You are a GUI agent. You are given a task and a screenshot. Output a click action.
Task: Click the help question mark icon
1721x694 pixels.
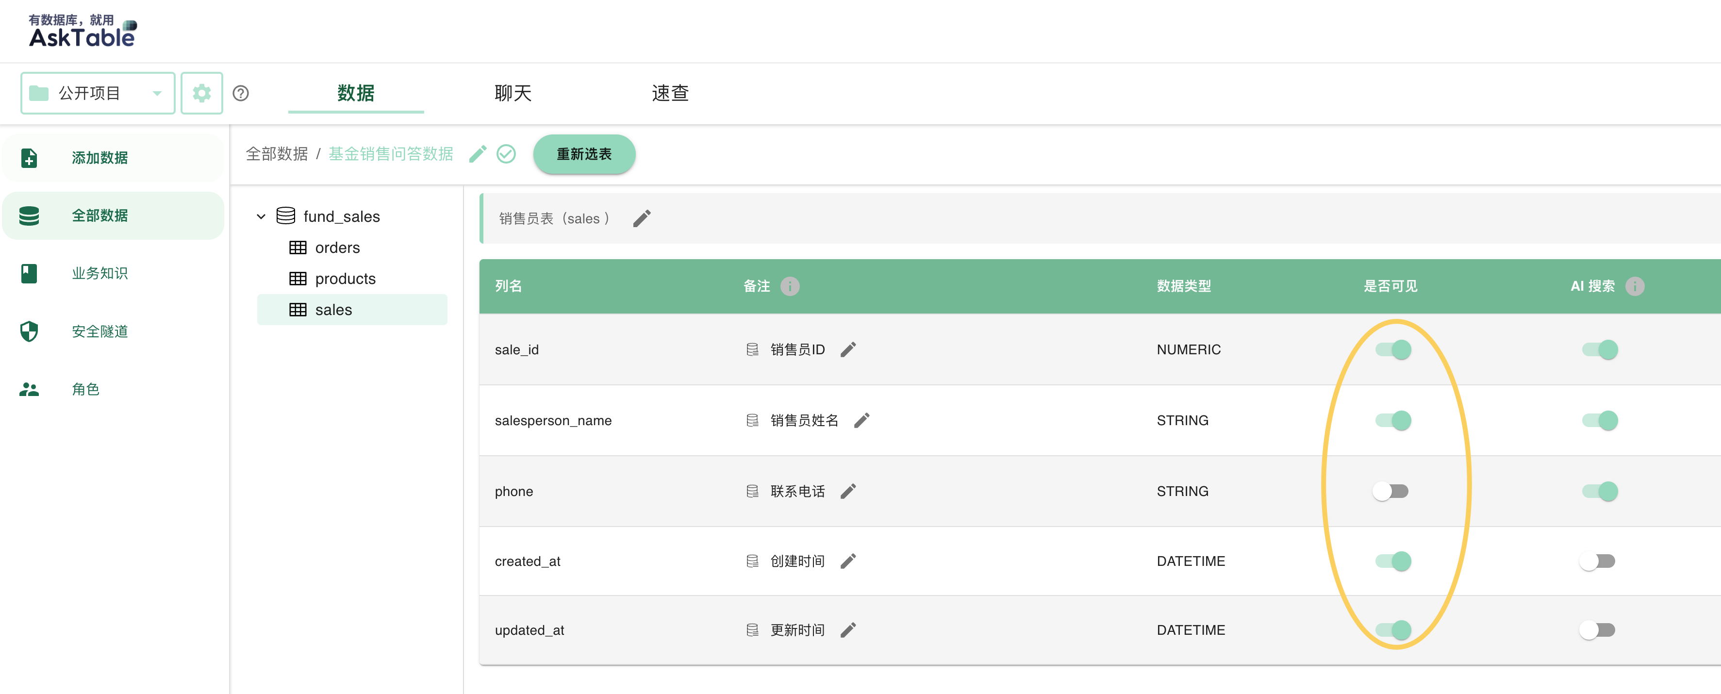[x=241, y=93]
